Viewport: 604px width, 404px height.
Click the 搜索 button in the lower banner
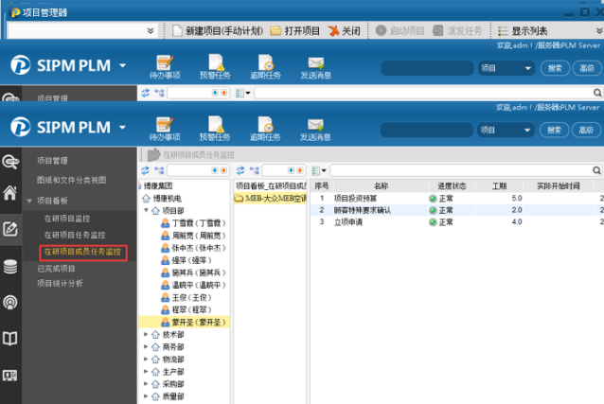tap(555, 131)
